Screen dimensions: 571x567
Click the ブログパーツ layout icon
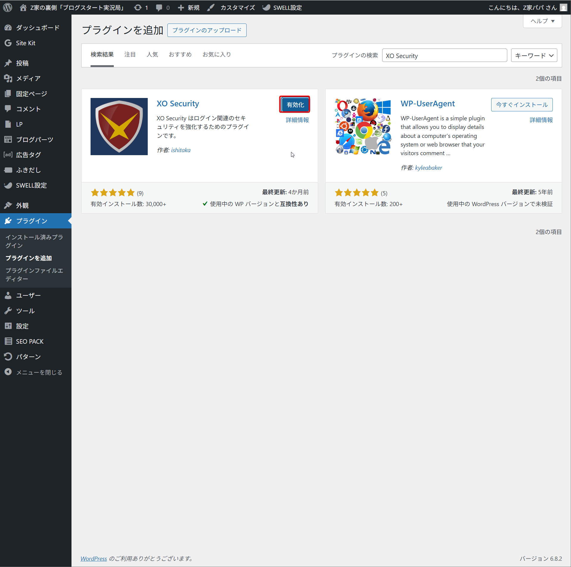click(x=8, y=139)
